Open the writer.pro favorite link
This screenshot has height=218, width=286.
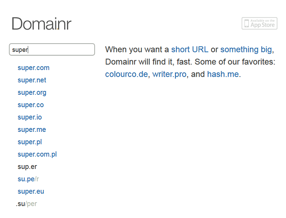coord(169,74)
